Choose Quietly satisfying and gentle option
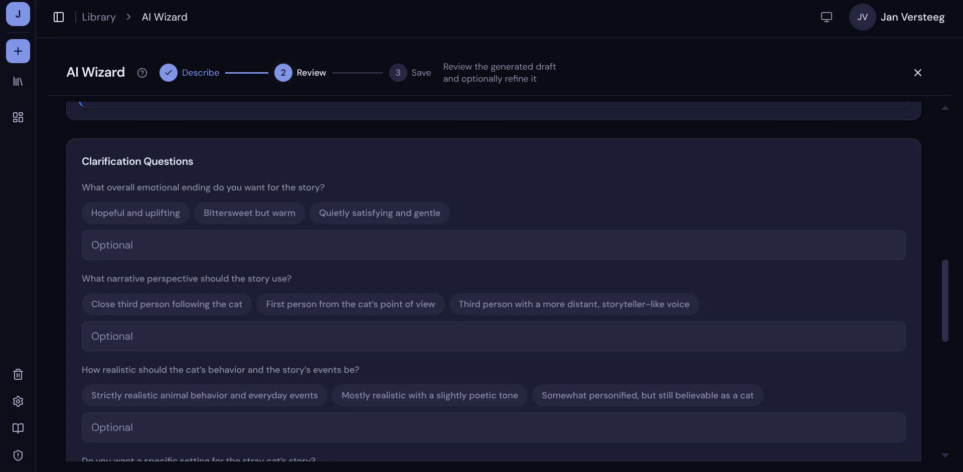 coord(380,213)
